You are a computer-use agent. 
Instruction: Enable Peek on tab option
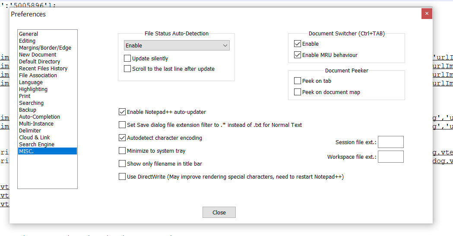pyautogui.click(x=297, y=81)
